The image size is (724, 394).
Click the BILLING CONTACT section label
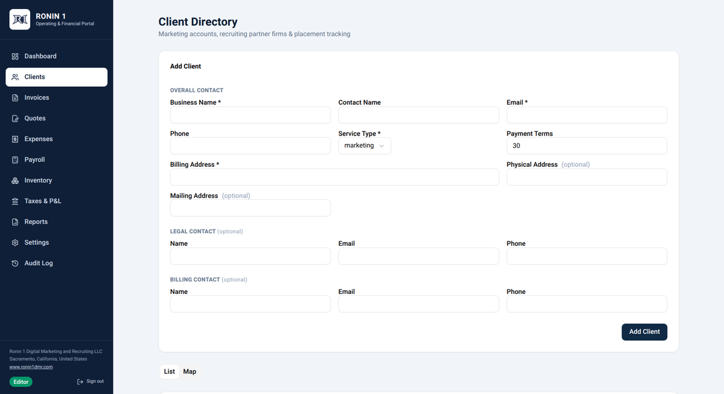point(195,280)
